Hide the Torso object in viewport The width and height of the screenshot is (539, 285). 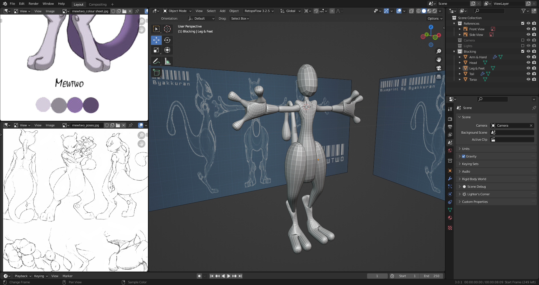[528, 79]
